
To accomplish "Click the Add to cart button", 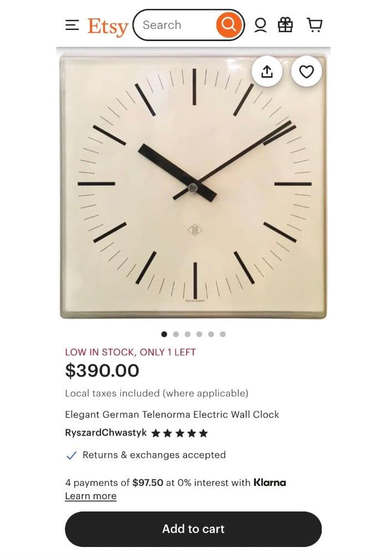I will pyautogui.click(x=193, y=529).
